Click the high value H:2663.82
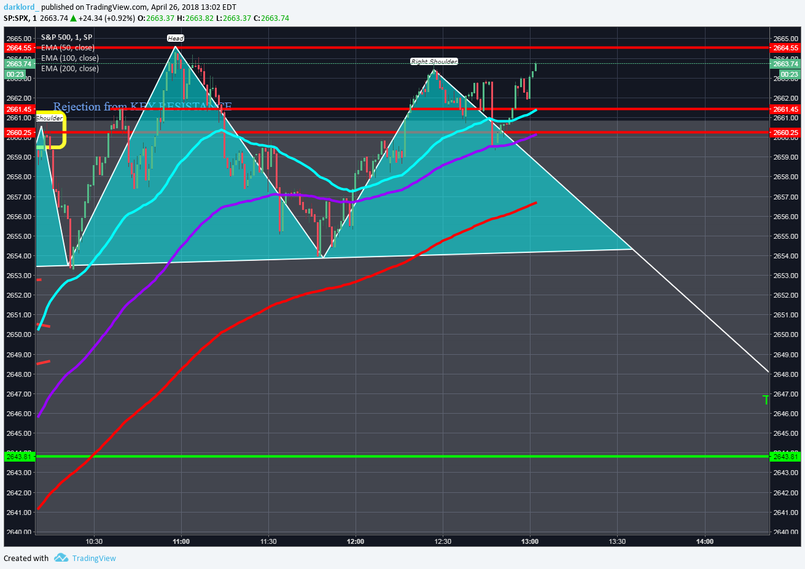 [195, 18]
